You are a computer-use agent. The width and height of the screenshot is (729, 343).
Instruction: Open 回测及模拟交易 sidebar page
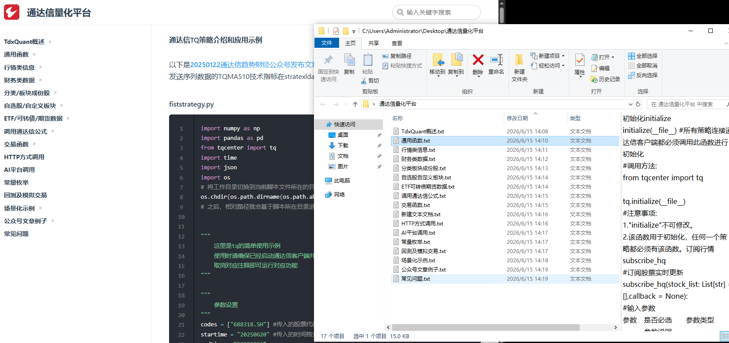pyautogui.click(x=25, y=195)
